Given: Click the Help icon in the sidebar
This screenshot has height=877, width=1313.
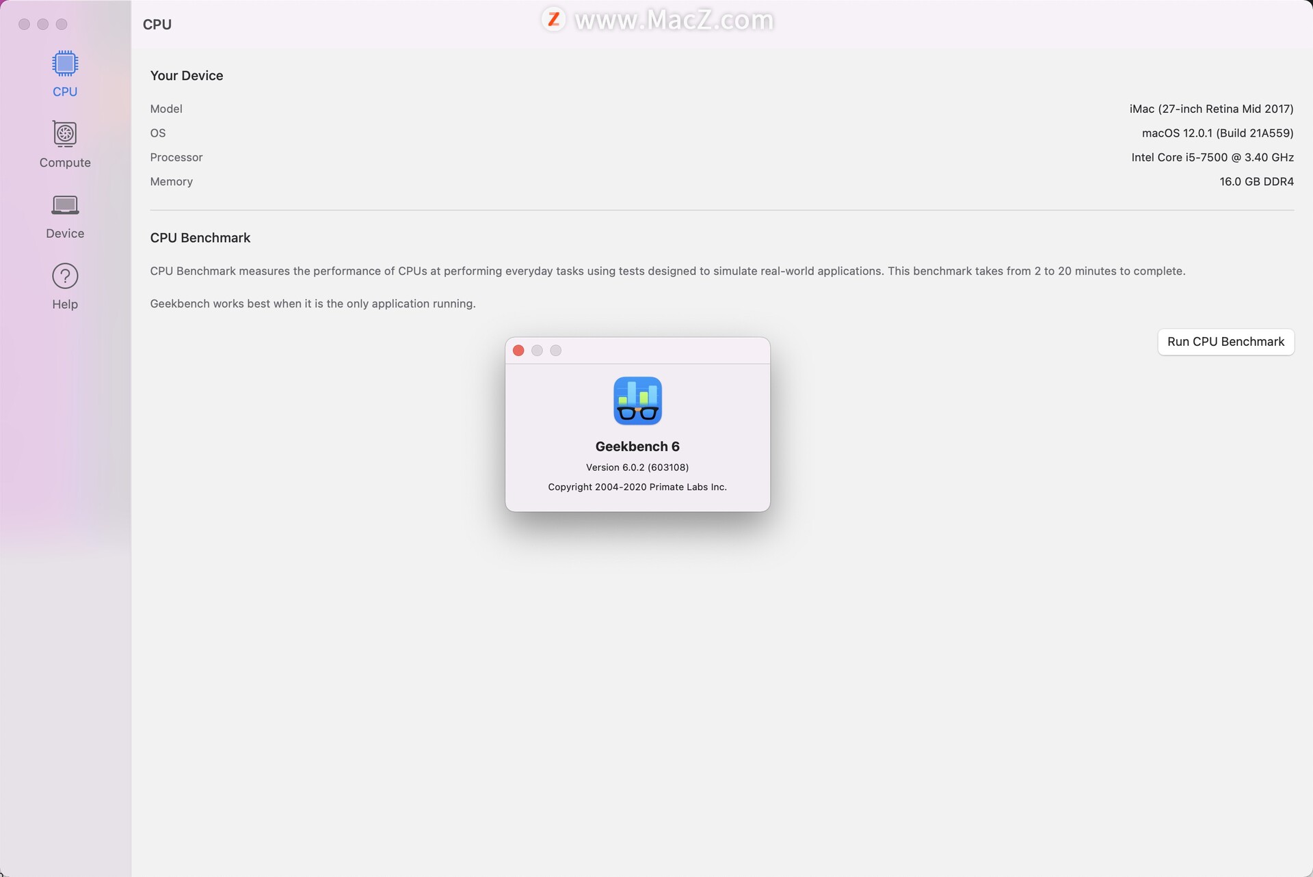Looking at the screenshot, I should coord(64,275).
